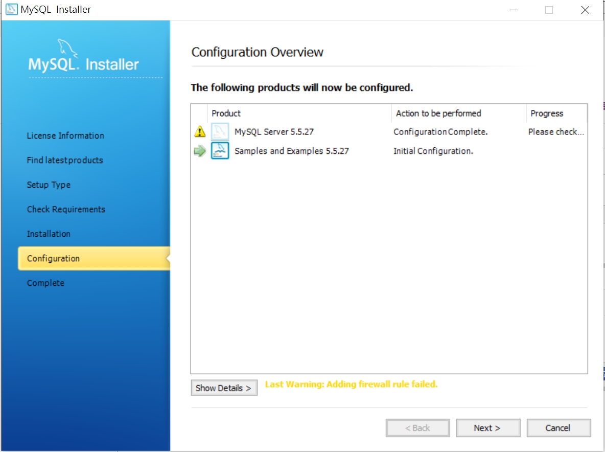
Task: Click the Please check... progress text
Action: (x=556, y=131)
